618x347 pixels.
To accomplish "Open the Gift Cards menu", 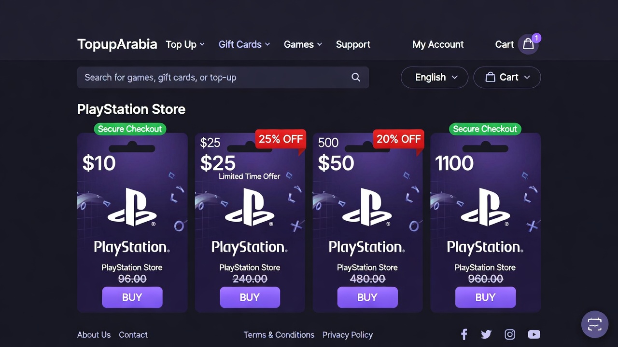I will click(244, 44).
